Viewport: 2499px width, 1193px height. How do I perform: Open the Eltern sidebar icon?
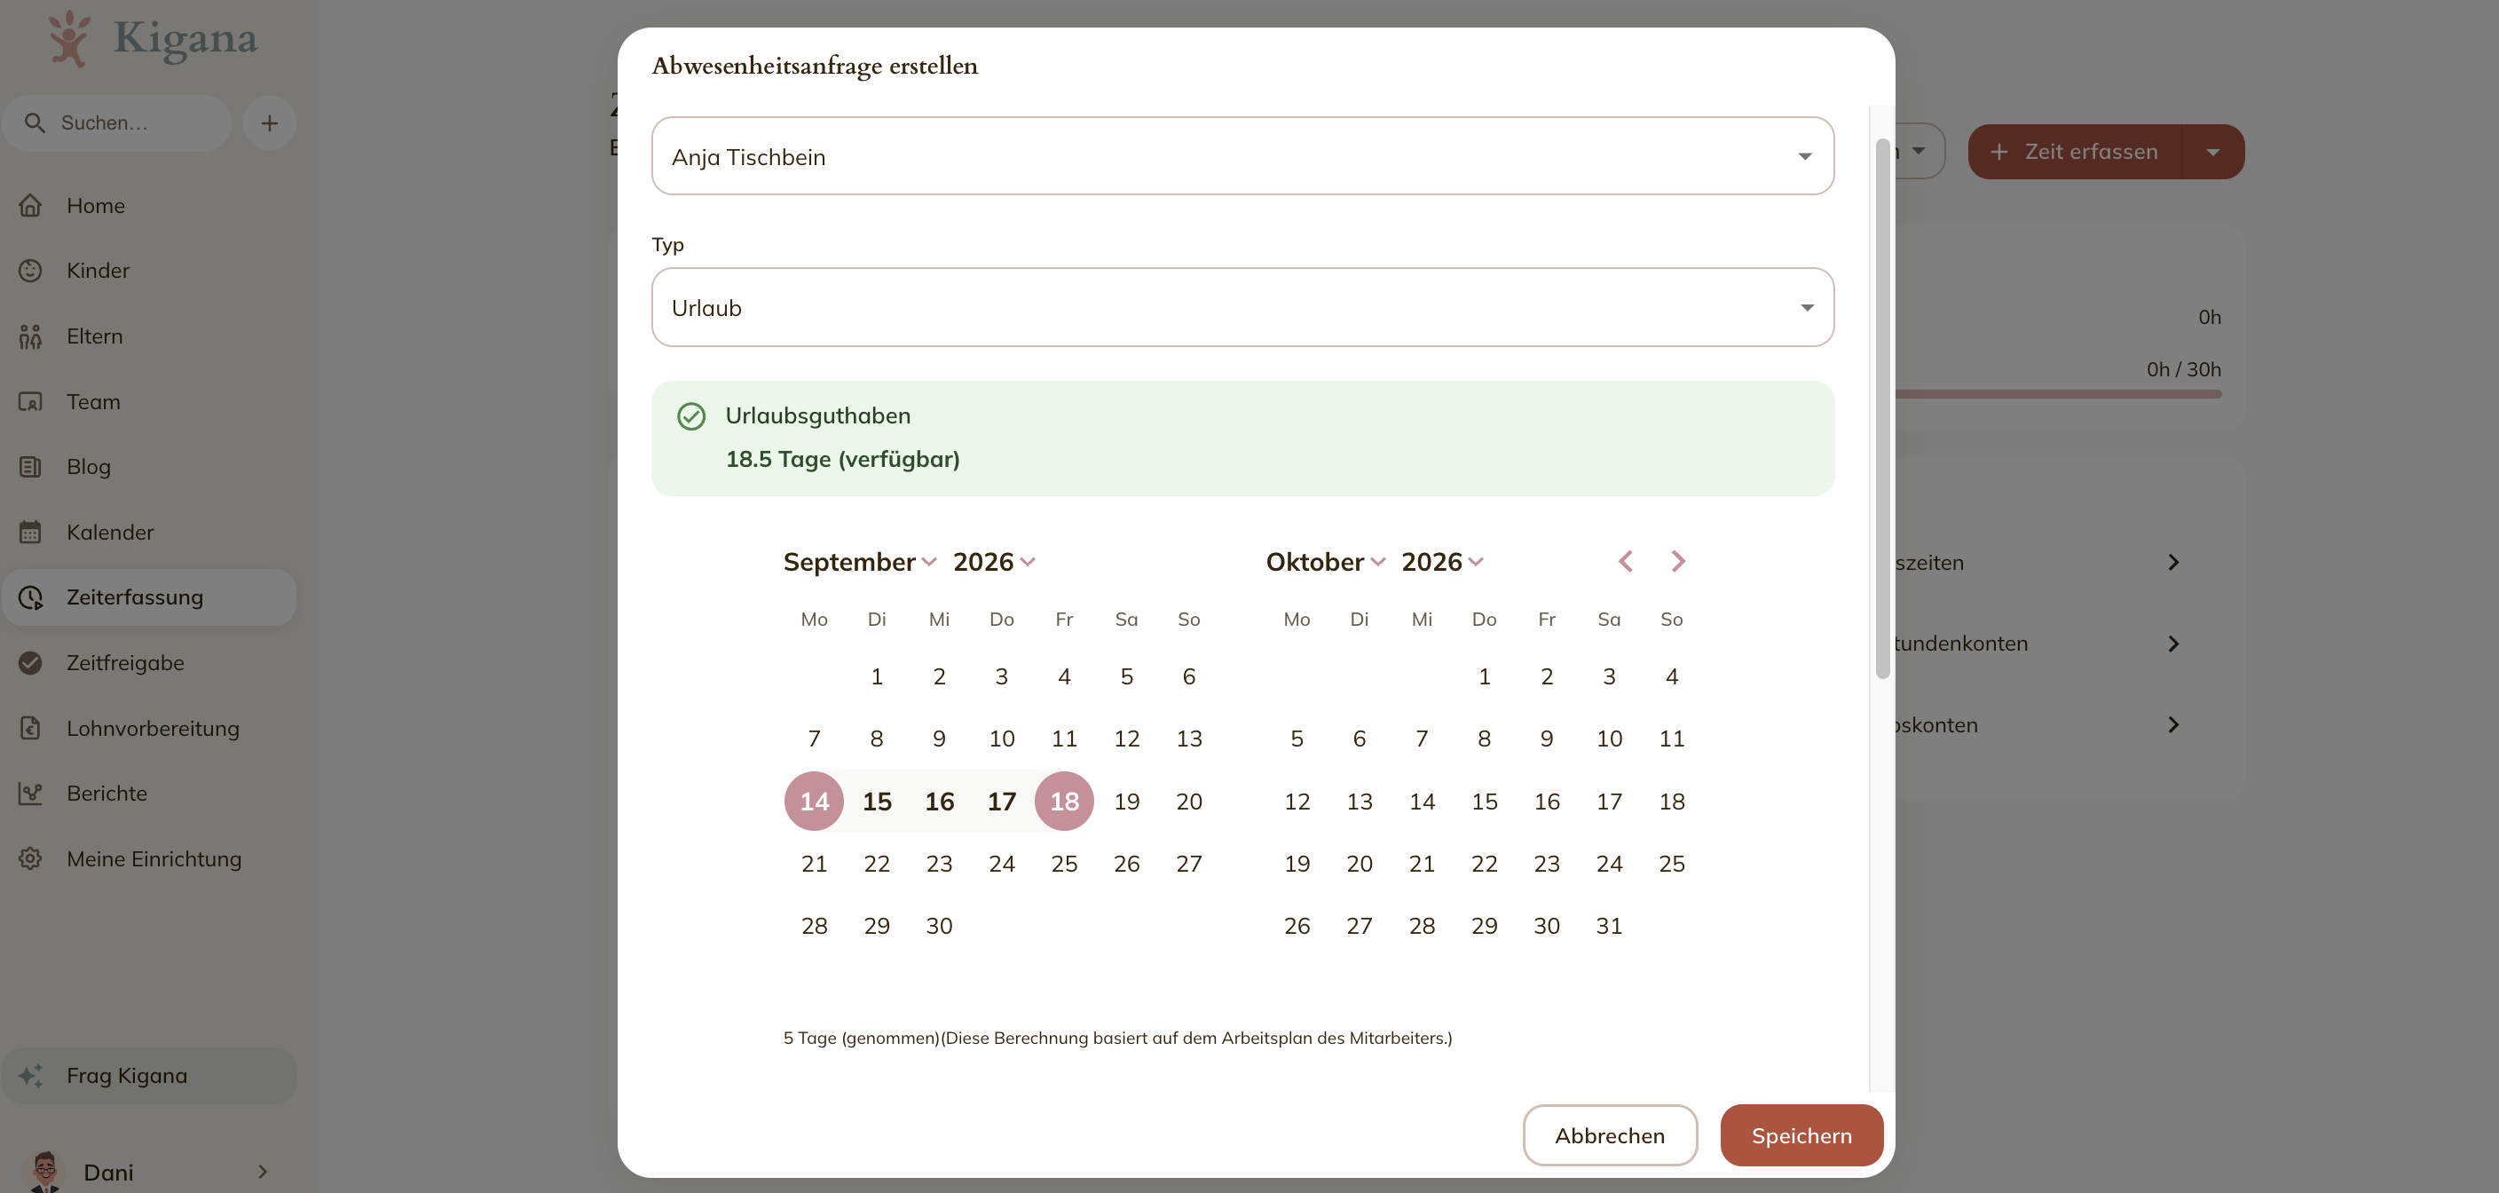click(30, 336)
